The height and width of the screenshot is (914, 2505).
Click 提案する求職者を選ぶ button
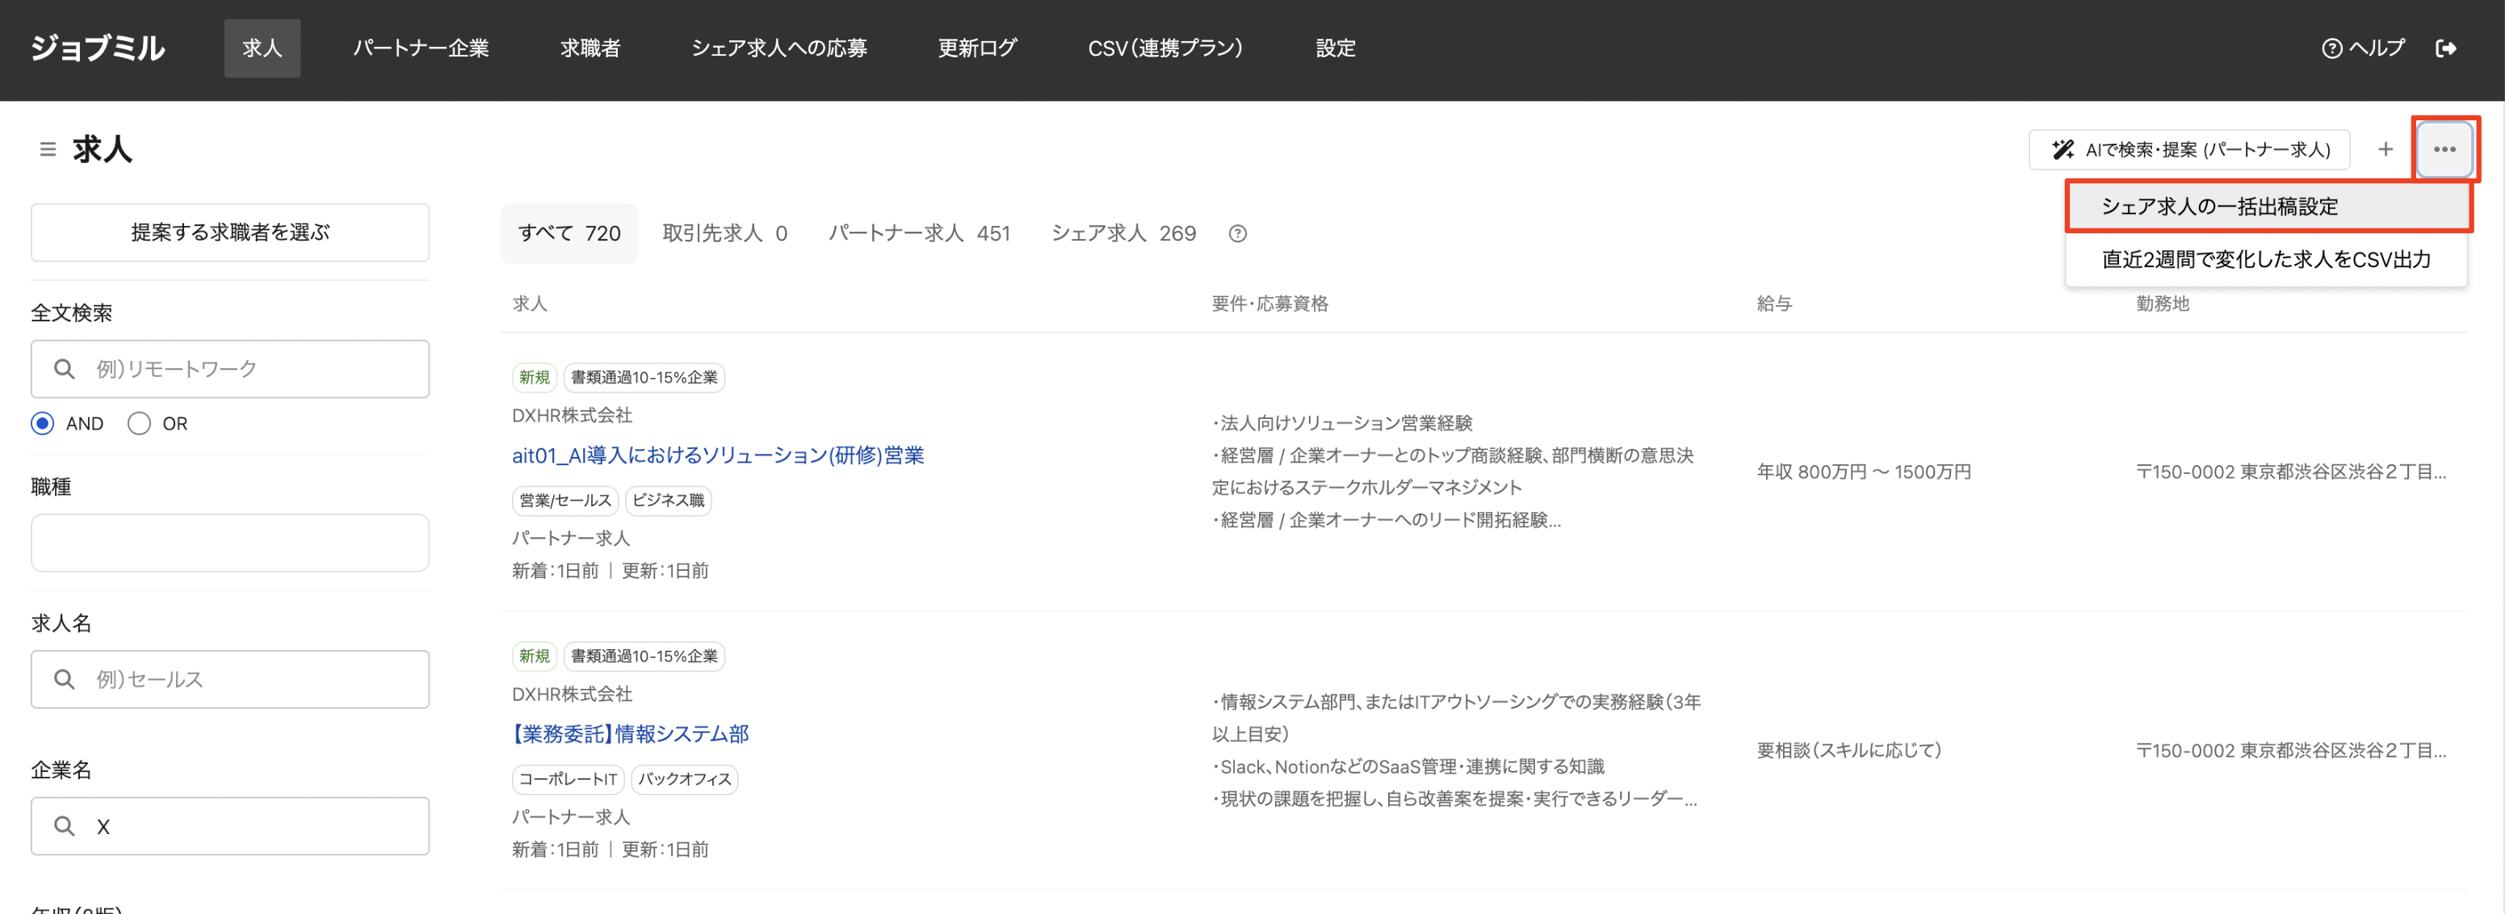pos(229,233)
